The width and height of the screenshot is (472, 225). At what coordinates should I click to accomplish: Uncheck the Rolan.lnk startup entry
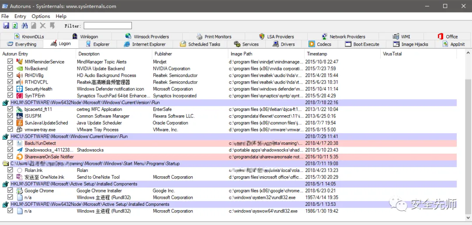(x=10, y=170)
